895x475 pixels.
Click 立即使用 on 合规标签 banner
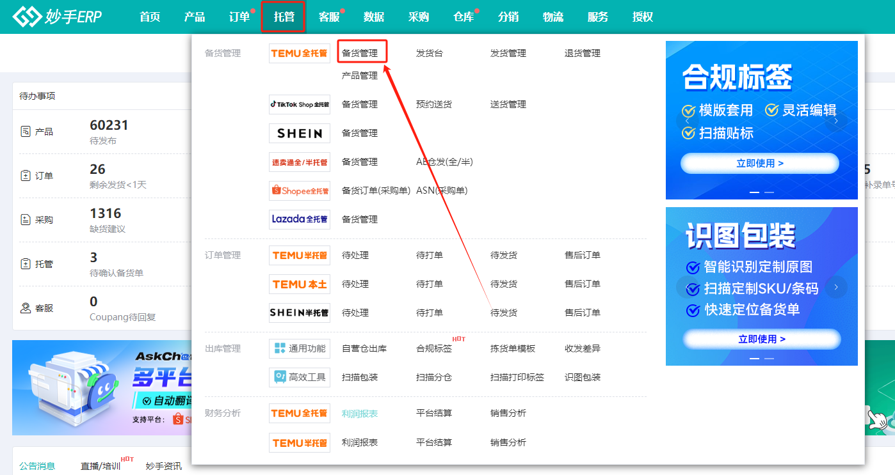[760, 163]
